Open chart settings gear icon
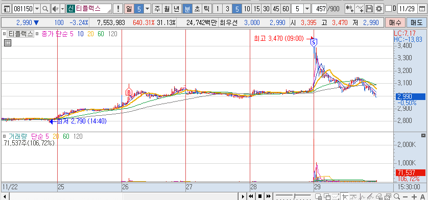Viewport: 428px width, 200px height. coord(378,9)
